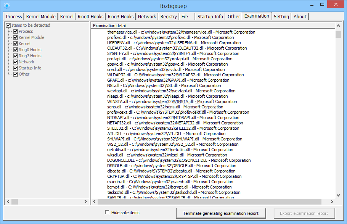Select the sens.dll row
This screenshot has height=224, width=347.
[x=165, y=107]
